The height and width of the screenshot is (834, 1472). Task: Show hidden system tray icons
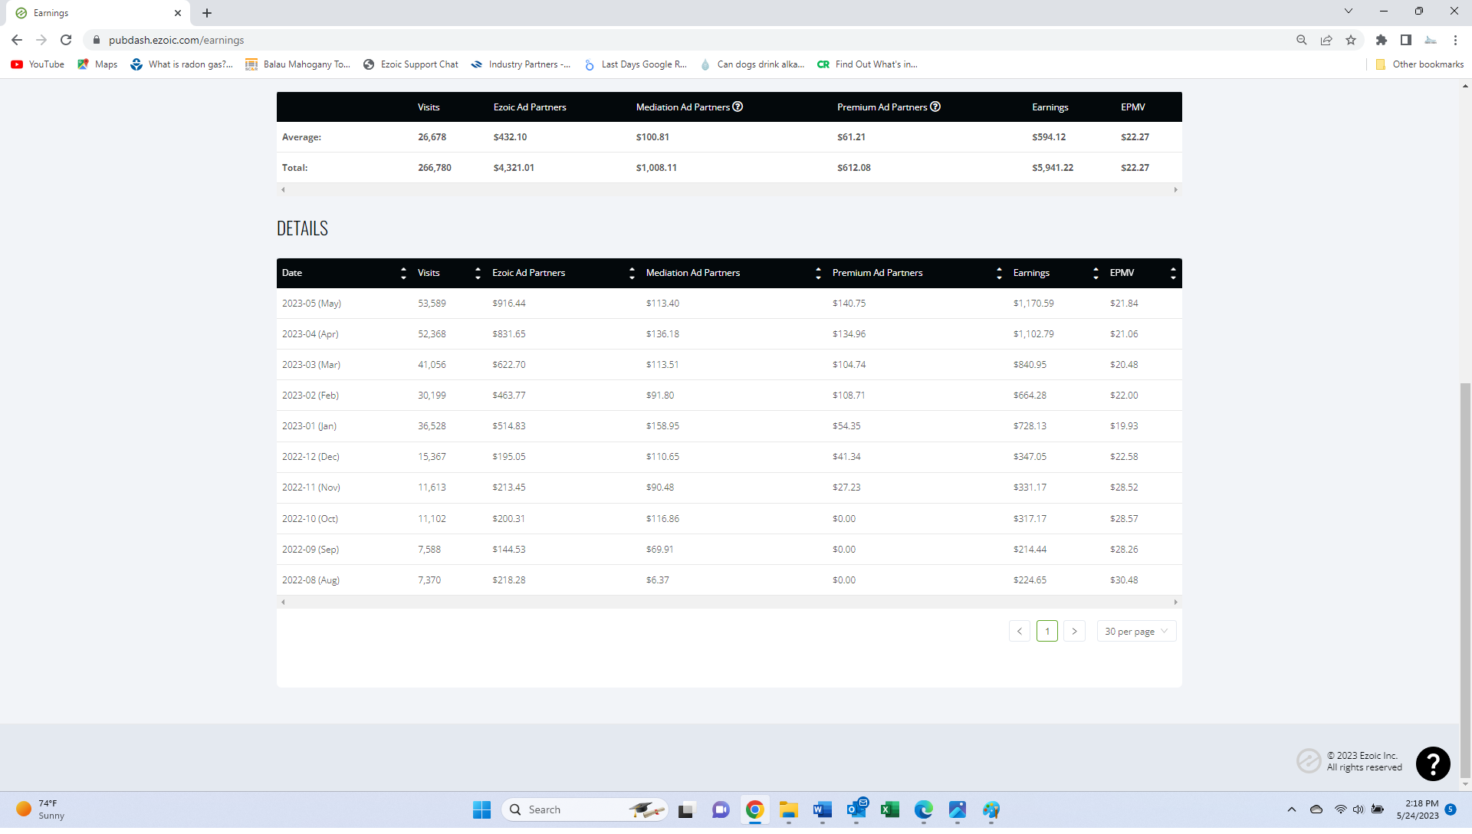tap(1292, 809)
